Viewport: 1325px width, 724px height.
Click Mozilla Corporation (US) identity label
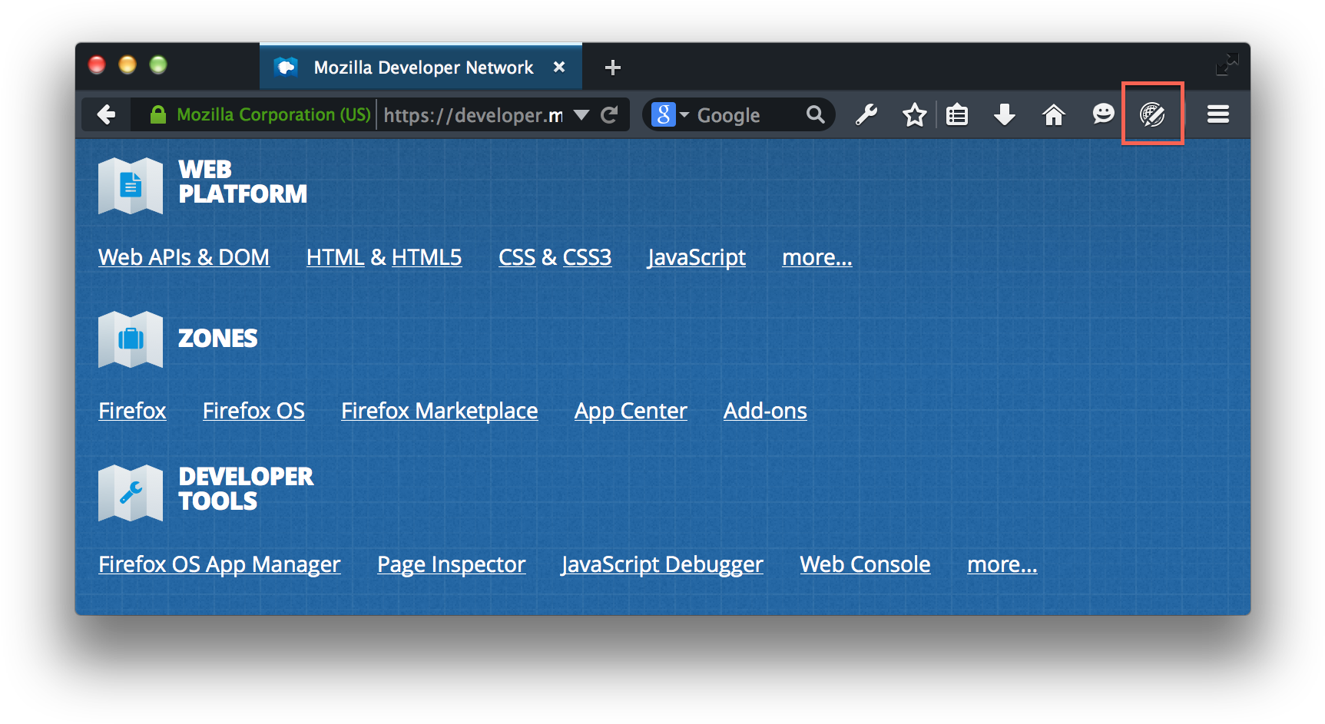[x=273, y=114]
